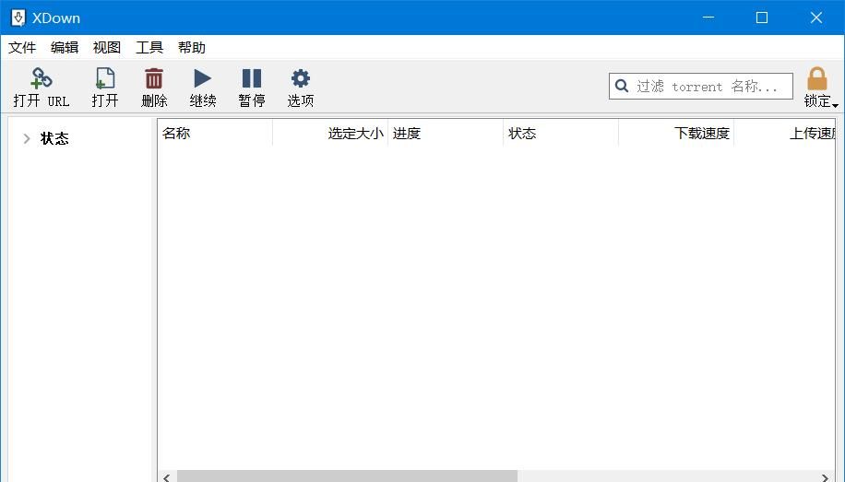Resume downloads with the 继续 play icon
The height and width of the screenshot is (482, 845).
pos(203,78)
